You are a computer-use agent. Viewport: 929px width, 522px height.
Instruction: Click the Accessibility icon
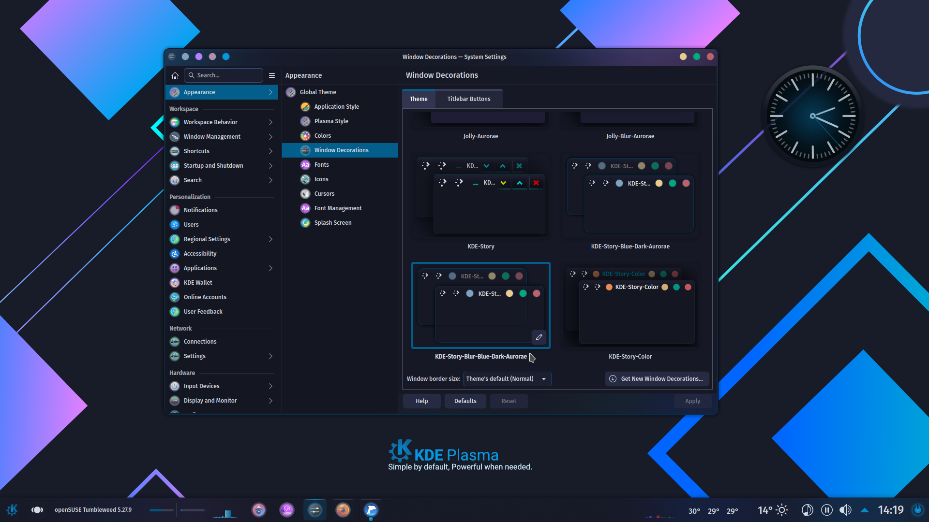175,254
